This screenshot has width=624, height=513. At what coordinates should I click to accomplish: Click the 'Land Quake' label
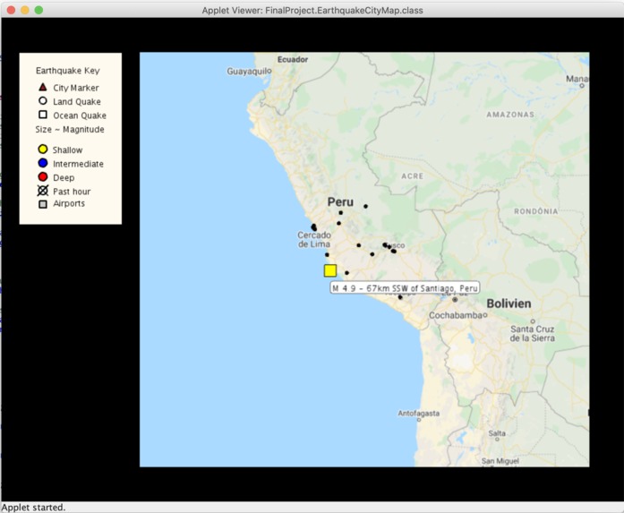77,102
